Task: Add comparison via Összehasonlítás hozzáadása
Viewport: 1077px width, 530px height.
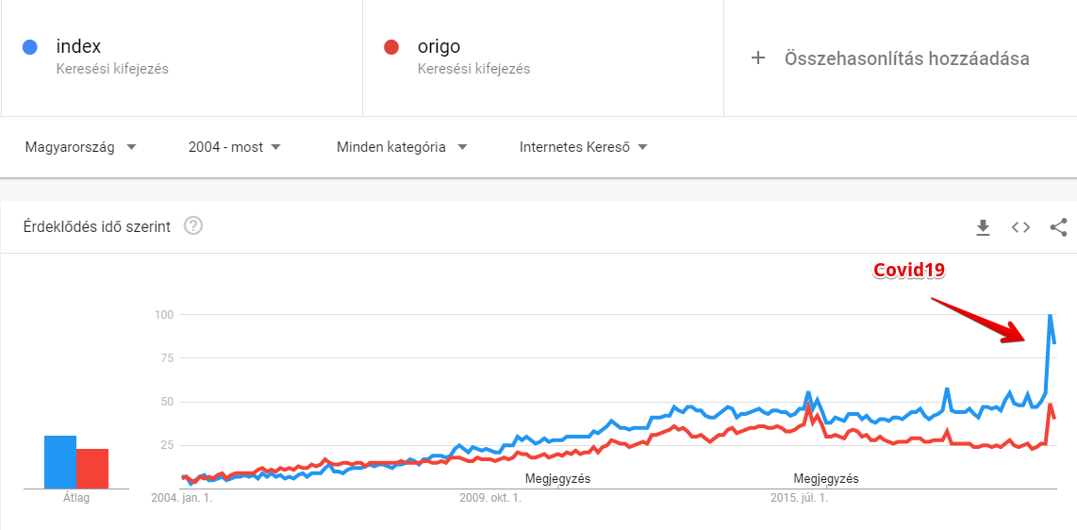Action: pos(906,58)
